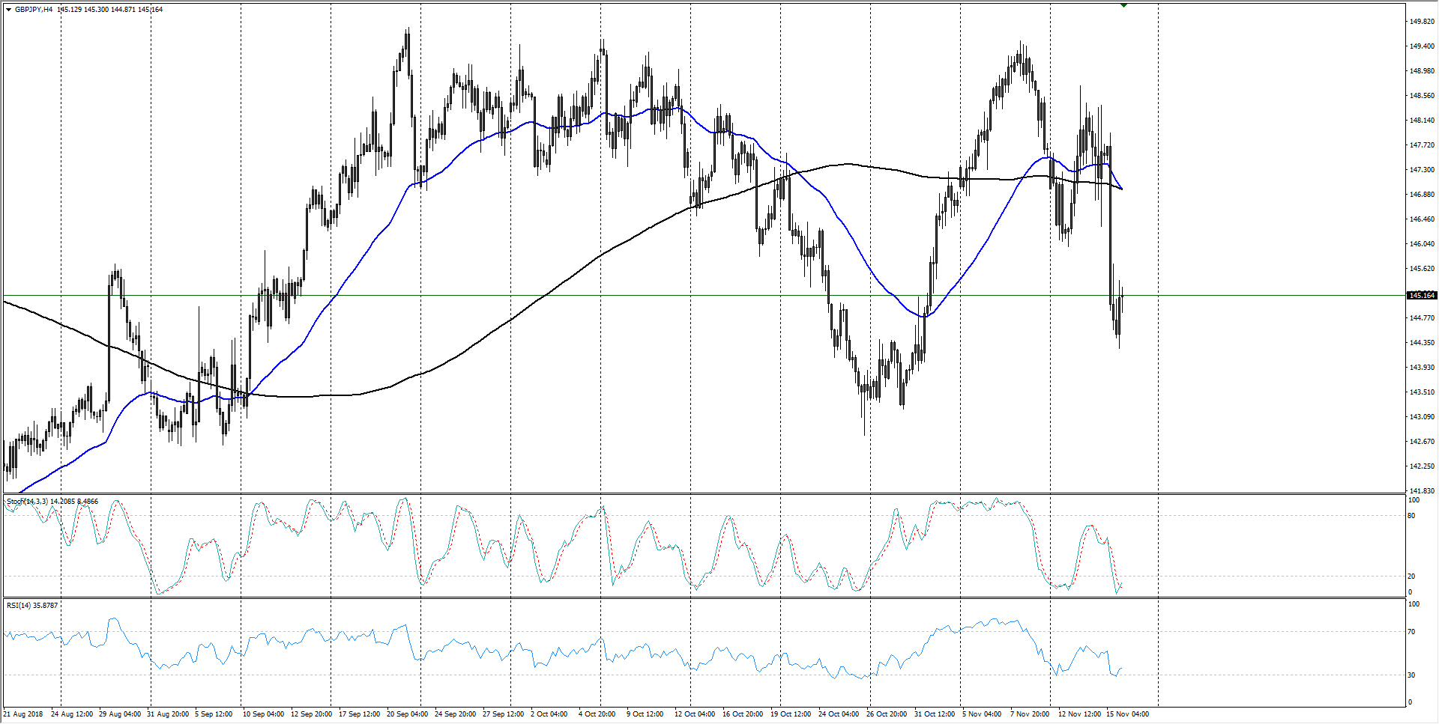Click the 149.820 price axis label

point(1422,22)
